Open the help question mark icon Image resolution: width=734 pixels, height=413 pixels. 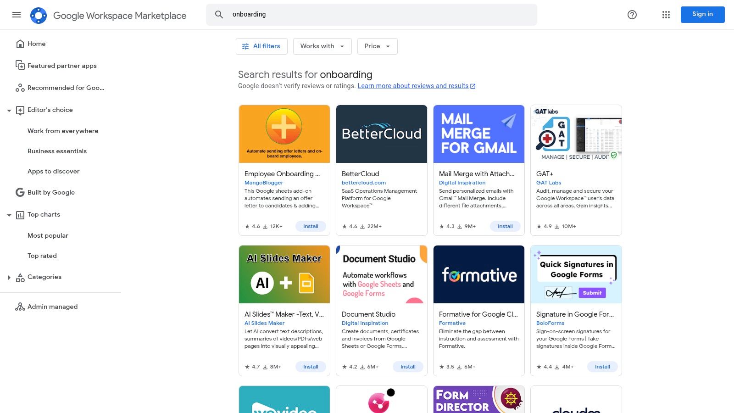click(632, 15)
